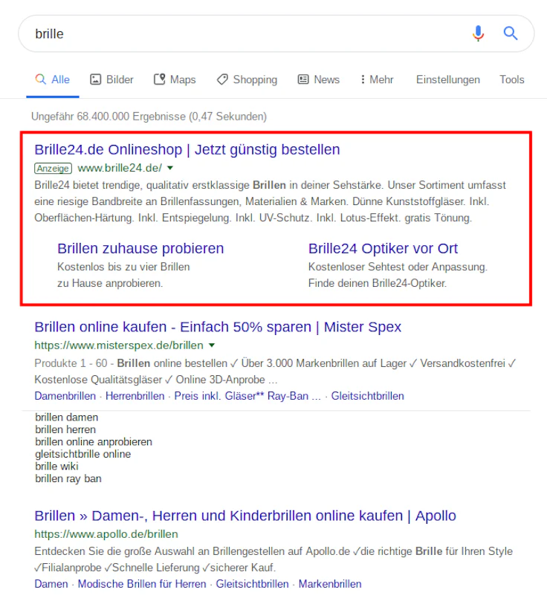
Task: Open the 'Brillen zuhause probieren' sitelink
Action: 140,248
